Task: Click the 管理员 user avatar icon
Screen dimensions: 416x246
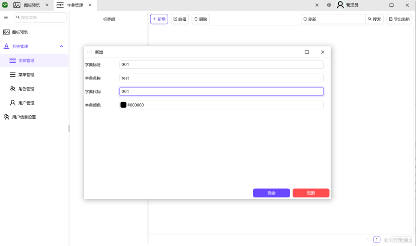Action: click(340, 5)
